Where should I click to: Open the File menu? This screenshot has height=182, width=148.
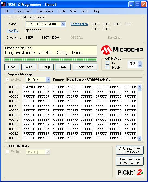[7, 11]
